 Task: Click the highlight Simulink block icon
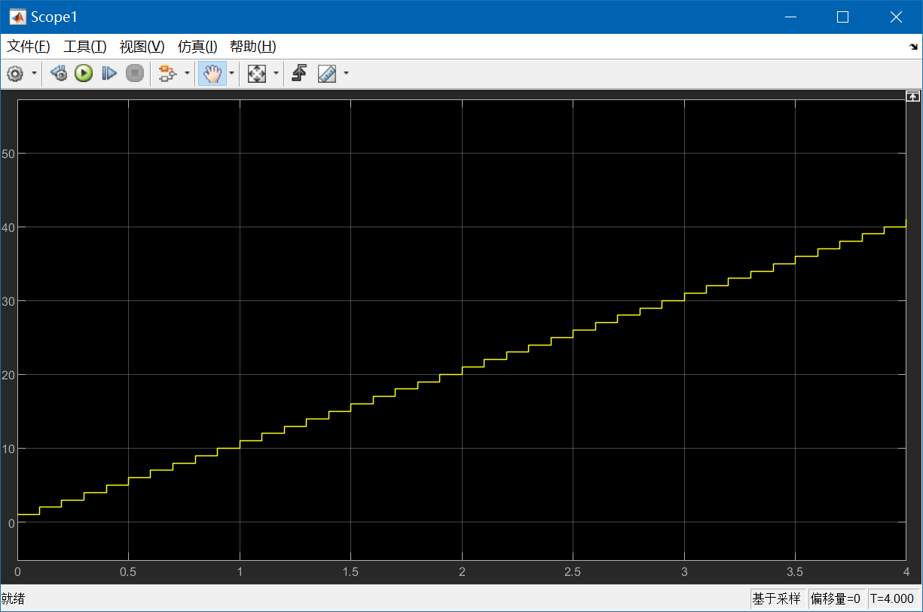pos(167,74)
